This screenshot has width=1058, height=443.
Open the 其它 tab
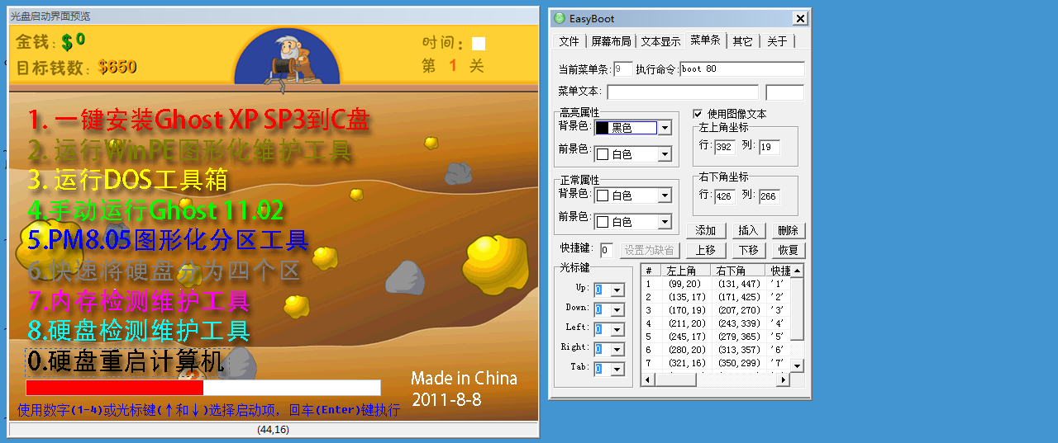pos(743,41)
